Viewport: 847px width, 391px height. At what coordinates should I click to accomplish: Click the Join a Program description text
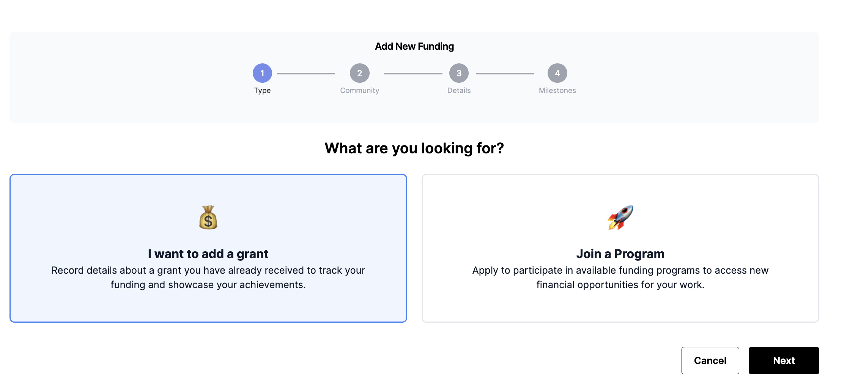pyautogui.click(x=620, y=277)
